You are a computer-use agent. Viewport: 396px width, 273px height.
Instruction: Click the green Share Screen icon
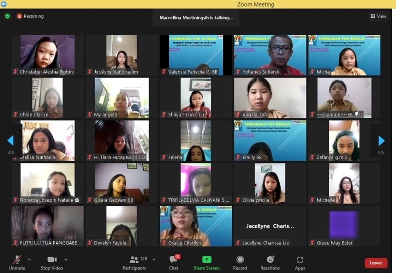pyautogui.click(x=207, y=260)
